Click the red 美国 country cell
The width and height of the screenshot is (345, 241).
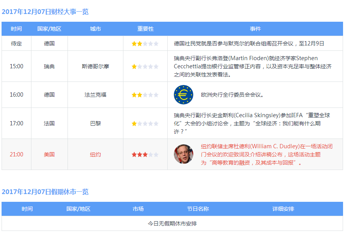click(49, 154)
